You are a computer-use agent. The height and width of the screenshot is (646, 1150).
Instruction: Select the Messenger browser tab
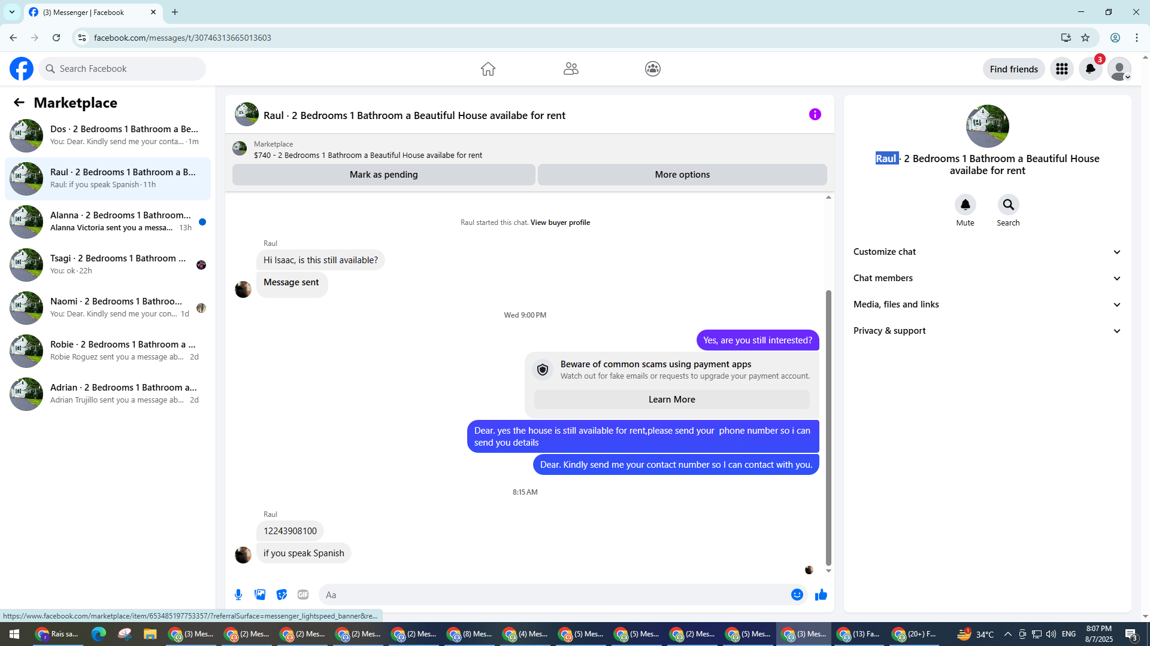pyautogui.click(x=93, y=13)
